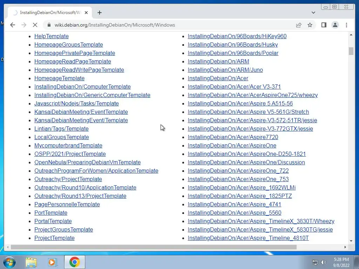The height and width of the screenshot is (269, 359).
Task: Go back to the previous page
Action: point(13,25)
